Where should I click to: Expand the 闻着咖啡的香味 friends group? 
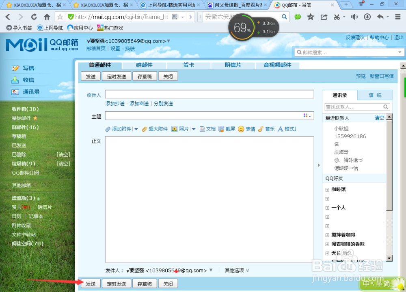tap(327, 244)
